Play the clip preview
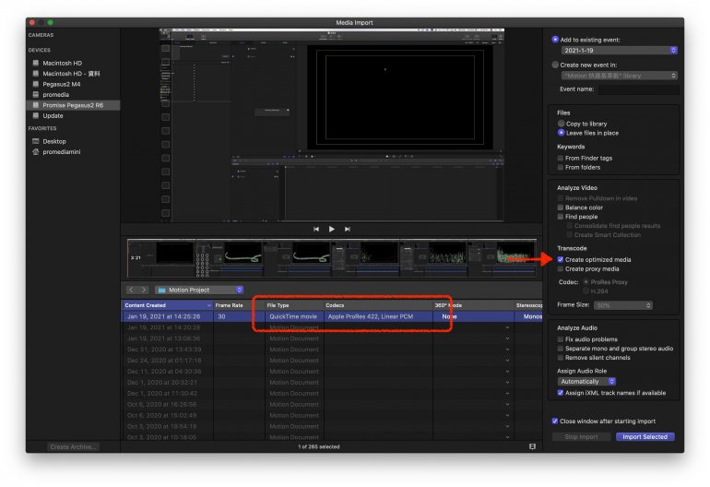The height and width of the screenshot is (487, 710). [331, 228]
